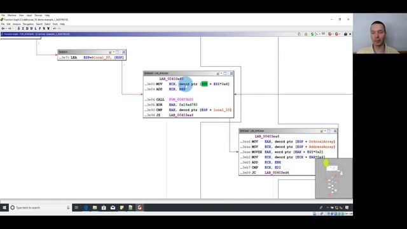Jump to next Function (F icon)
The width and height of the screenshot is (407, 229).
[x=39, y=29]
